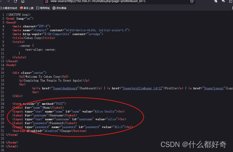The image size is (233, 152).
Task: Click the '4lic3' password value
Action: (119, 127)
